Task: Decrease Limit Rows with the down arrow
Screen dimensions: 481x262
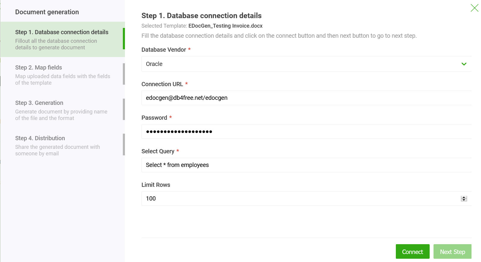Action: coord(464,200)
